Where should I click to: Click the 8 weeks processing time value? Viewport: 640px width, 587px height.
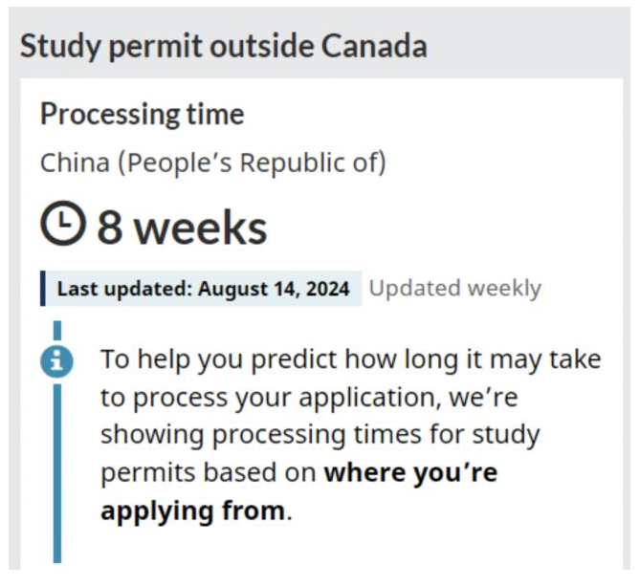tap(182, 228)
